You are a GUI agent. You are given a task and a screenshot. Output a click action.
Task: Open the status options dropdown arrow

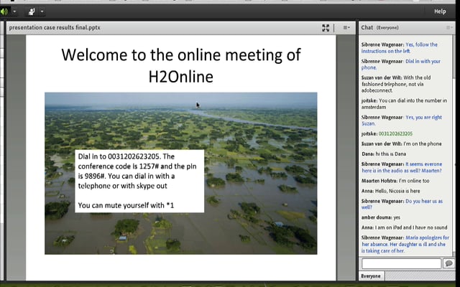coord(42,11)
